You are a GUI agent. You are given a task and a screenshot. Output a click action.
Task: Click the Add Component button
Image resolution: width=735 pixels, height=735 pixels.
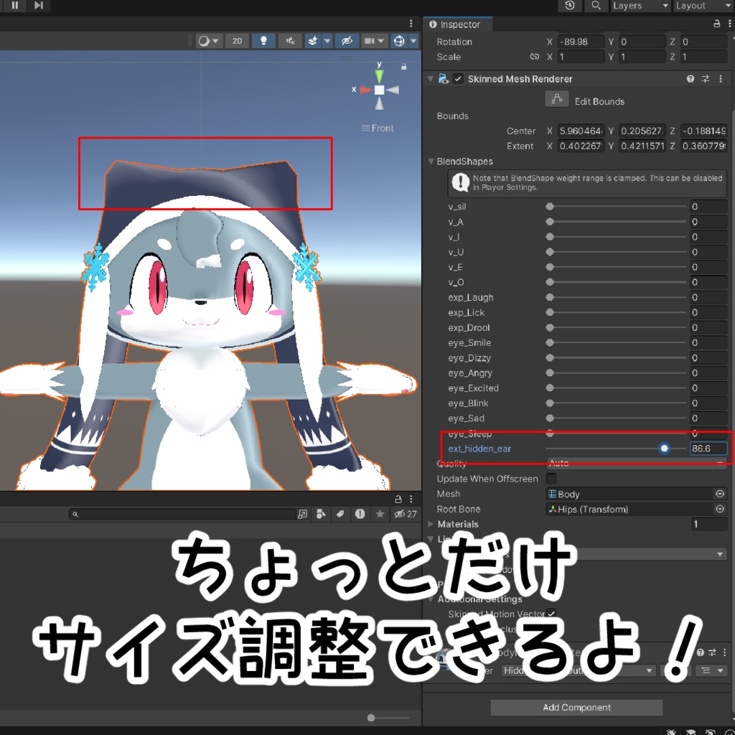pyautogui.click(x=576, y=707)
